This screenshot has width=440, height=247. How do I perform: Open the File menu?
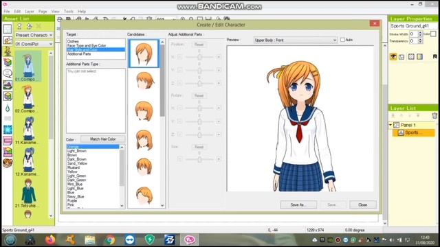pyautogui.click(x=7, y=11)
